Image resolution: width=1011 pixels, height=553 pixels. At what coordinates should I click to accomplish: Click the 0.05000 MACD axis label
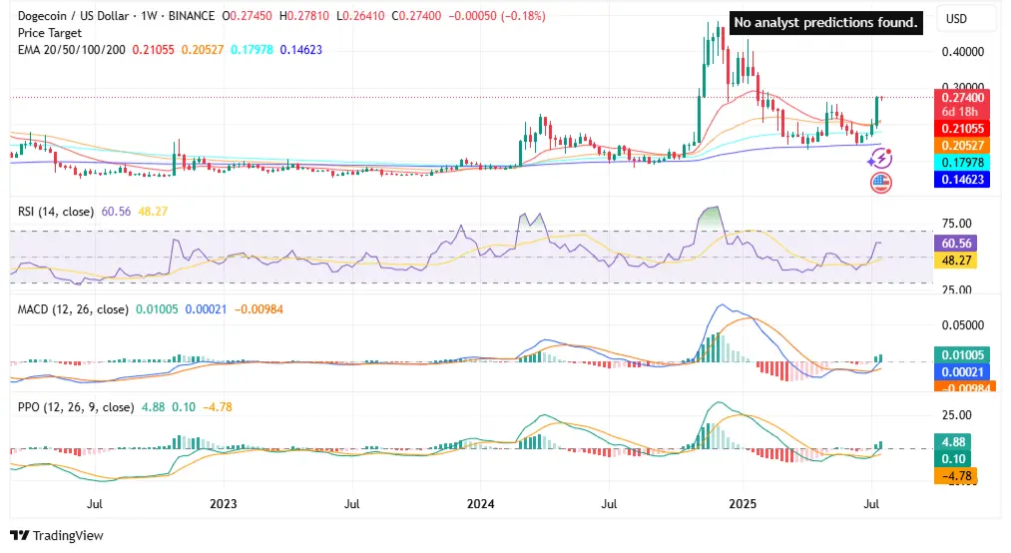coord(963,325)
